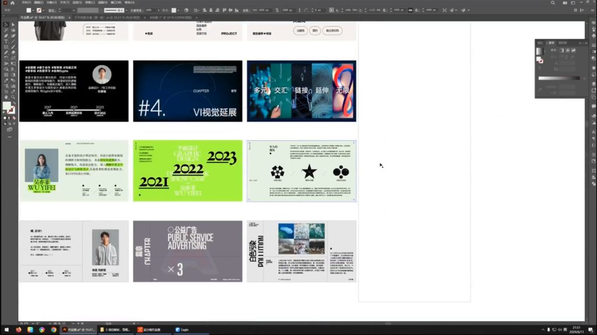Click the gradient slider bar in Gradient panel
The width and height of the screenshot is (597, 335).
(559, 77)
